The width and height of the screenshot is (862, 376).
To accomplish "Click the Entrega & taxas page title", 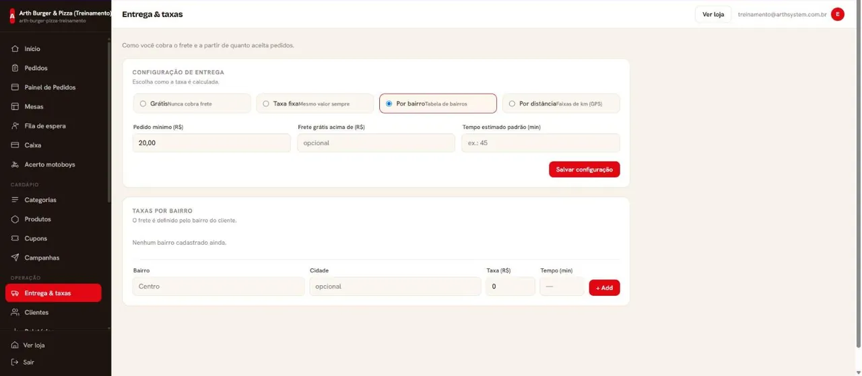I will 152,14.
